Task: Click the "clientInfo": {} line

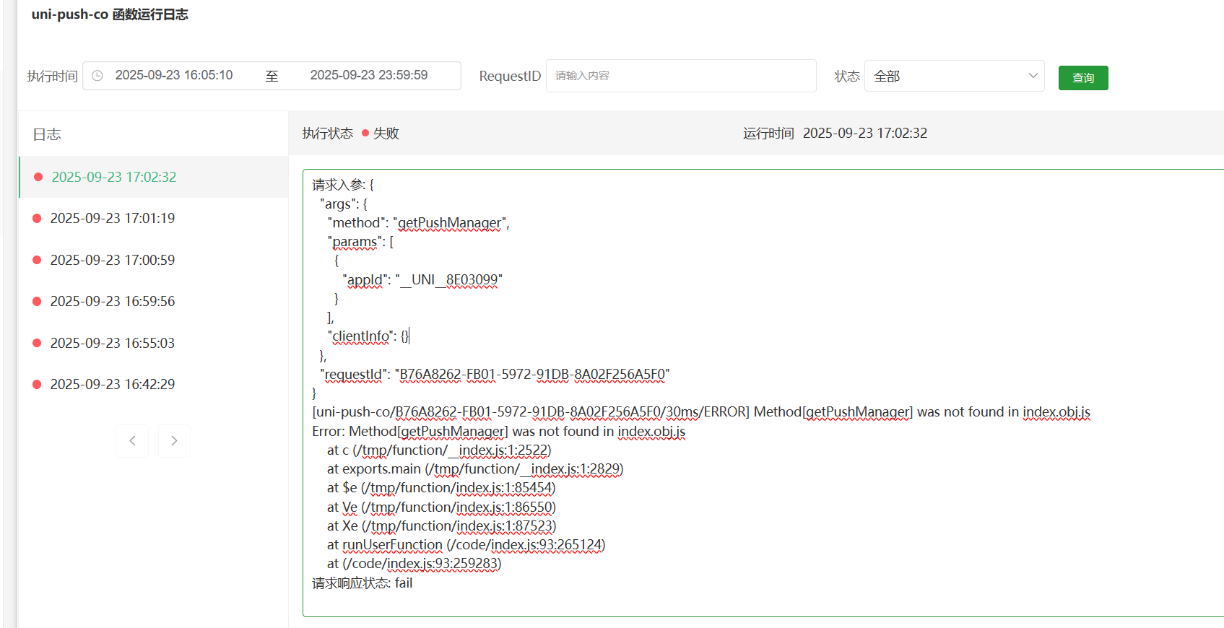Action: point(368,336)
